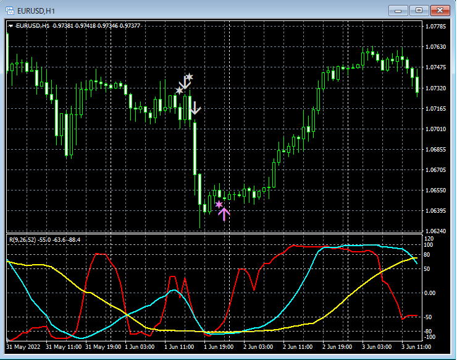Click the 2 Jun 11:00 time label

(298, 347)
